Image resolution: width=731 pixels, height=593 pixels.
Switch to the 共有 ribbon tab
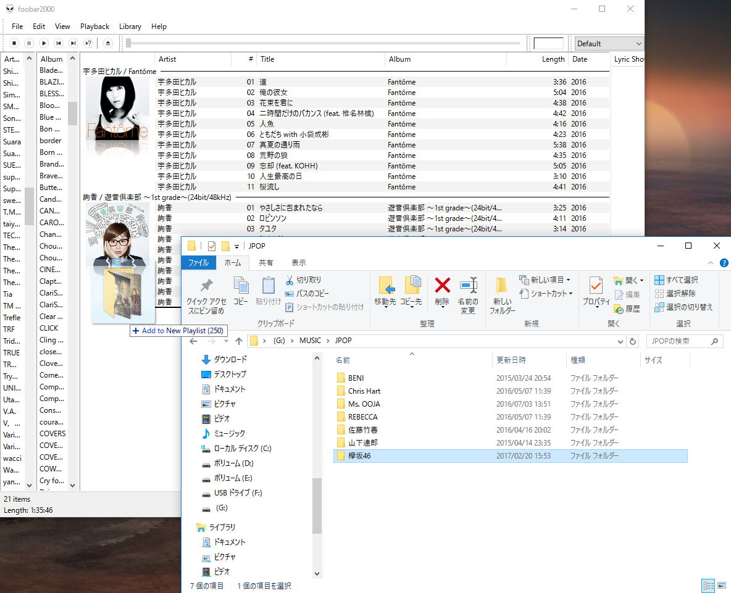point(265,263)
